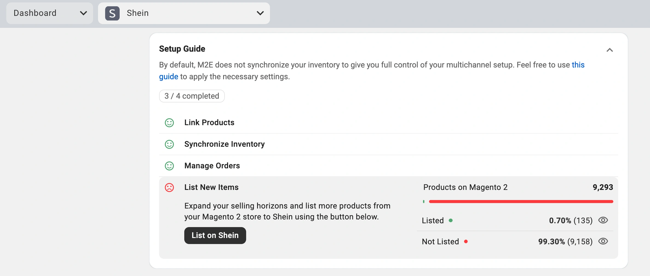Click the red dot next to Not Listed
The width and height of the screenshot is (650, 276).
coord(466,242)
